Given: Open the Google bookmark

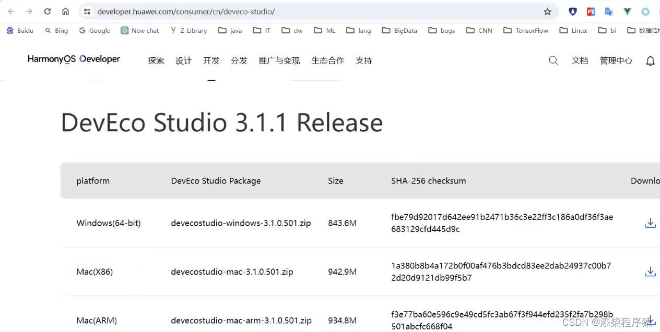Looking at the screenshot, I should pos(95,31).
